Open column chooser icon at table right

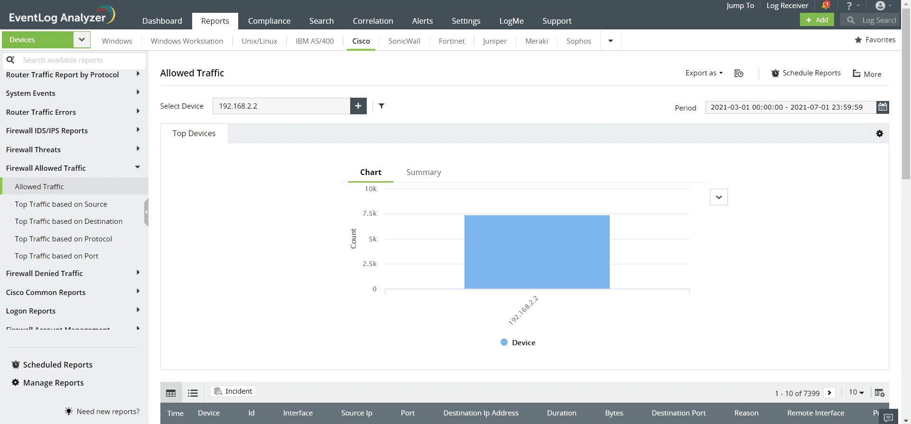click(x=880, y=393)
